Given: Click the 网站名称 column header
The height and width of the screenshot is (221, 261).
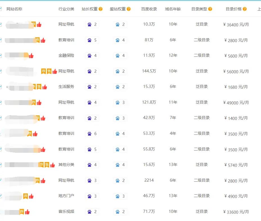Looking at the screenshot, I should coord(14,9).
